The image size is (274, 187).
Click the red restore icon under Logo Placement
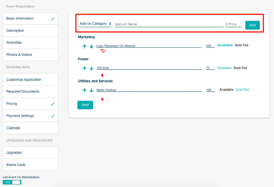(103, 51)
